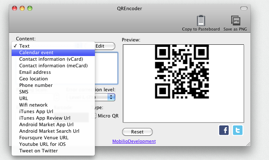Select Tweet on Twitter option
The width and height of the screenshot is (269, 160).
(x=53, y=151)
